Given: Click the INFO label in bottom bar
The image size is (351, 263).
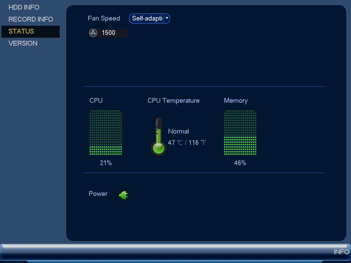Looking at the screenshot, I should pyautogui.click(x=341, y=252).
